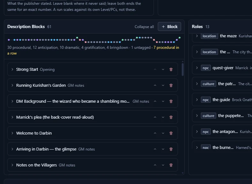Expand the Notes on the Villagers block
The width and height of the screenshot is (252, 184).
pyautogui.click(x=12, y=165)
